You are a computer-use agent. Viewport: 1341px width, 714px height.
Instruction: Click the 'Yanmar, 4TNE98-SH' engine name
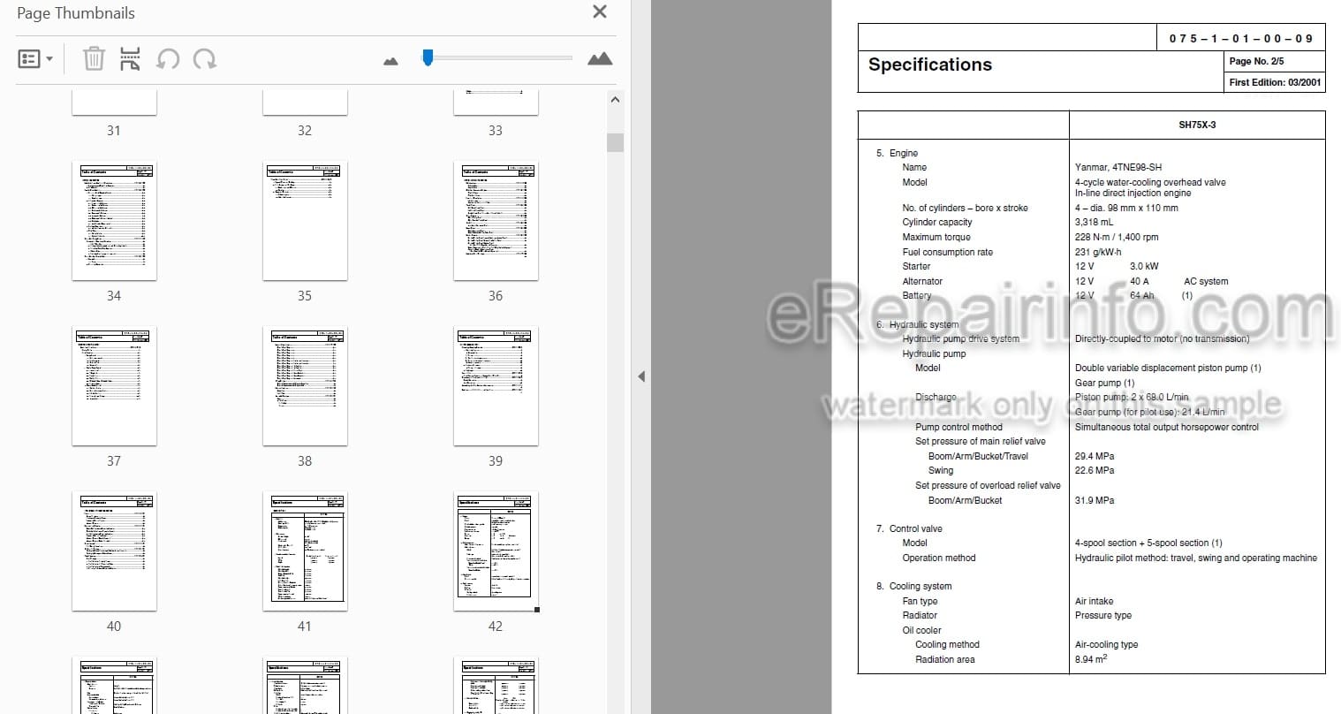1118,167
